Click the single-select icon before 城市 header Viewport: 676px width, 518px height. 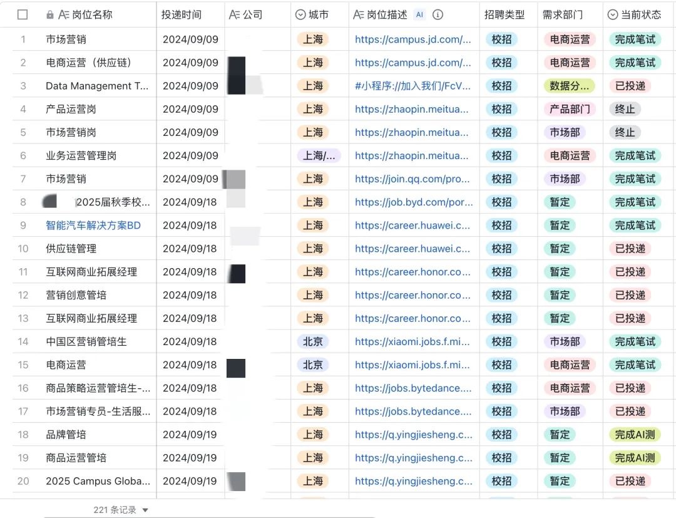point(300,14)
